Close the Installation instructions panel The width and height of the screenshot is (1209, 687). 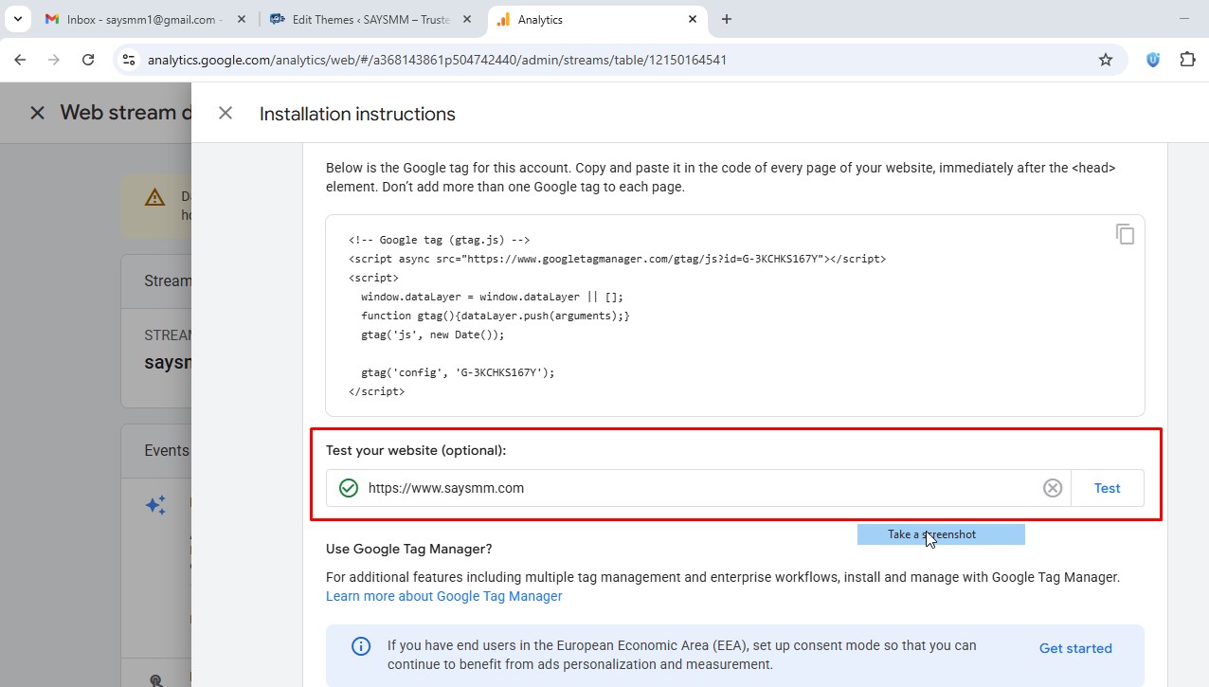pos(226,114)
